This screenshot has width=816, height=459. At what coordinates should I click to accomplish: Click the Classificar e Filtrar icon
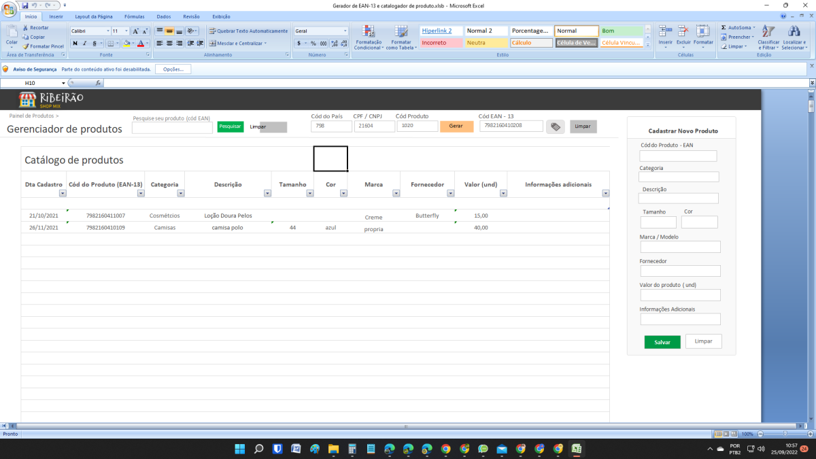point(768,31)
